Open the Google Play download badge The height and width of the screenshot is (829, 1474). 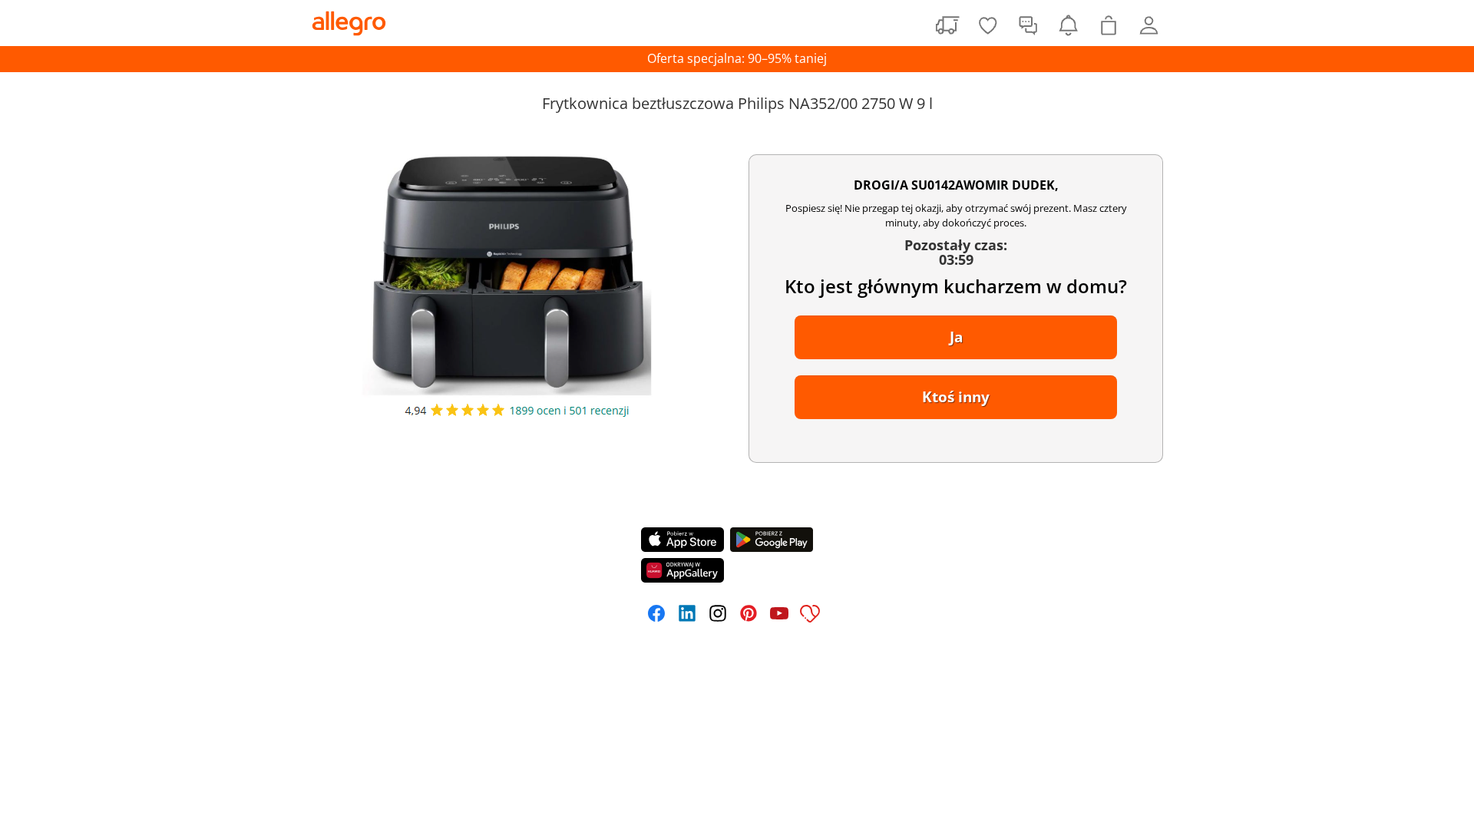[772, 540]
